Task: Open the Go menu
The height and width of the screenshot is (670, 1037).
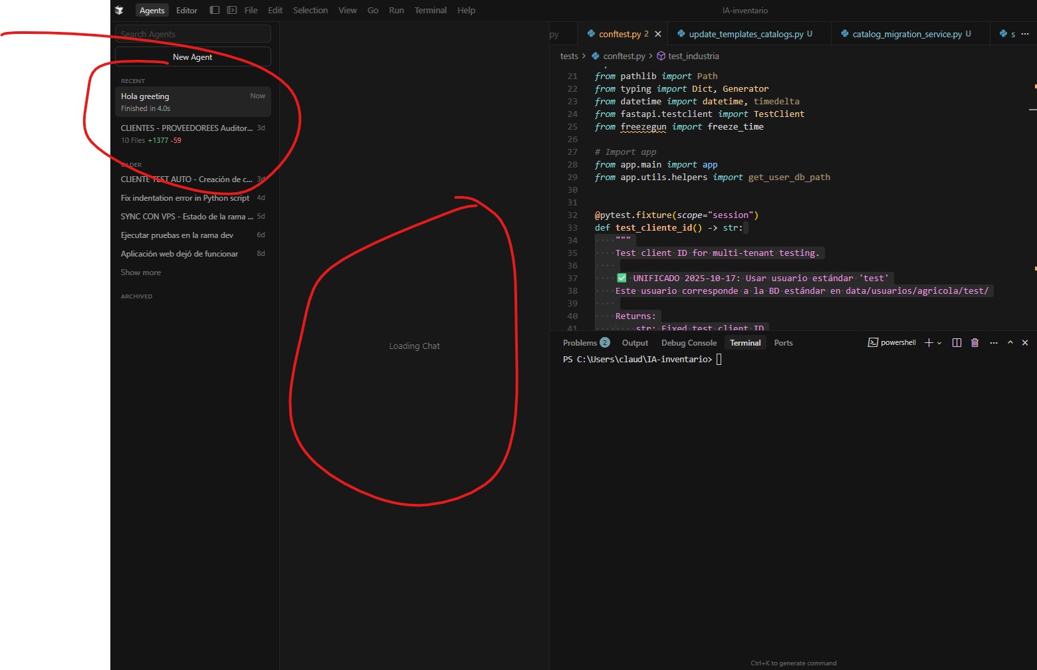Action: coord(373,10)
